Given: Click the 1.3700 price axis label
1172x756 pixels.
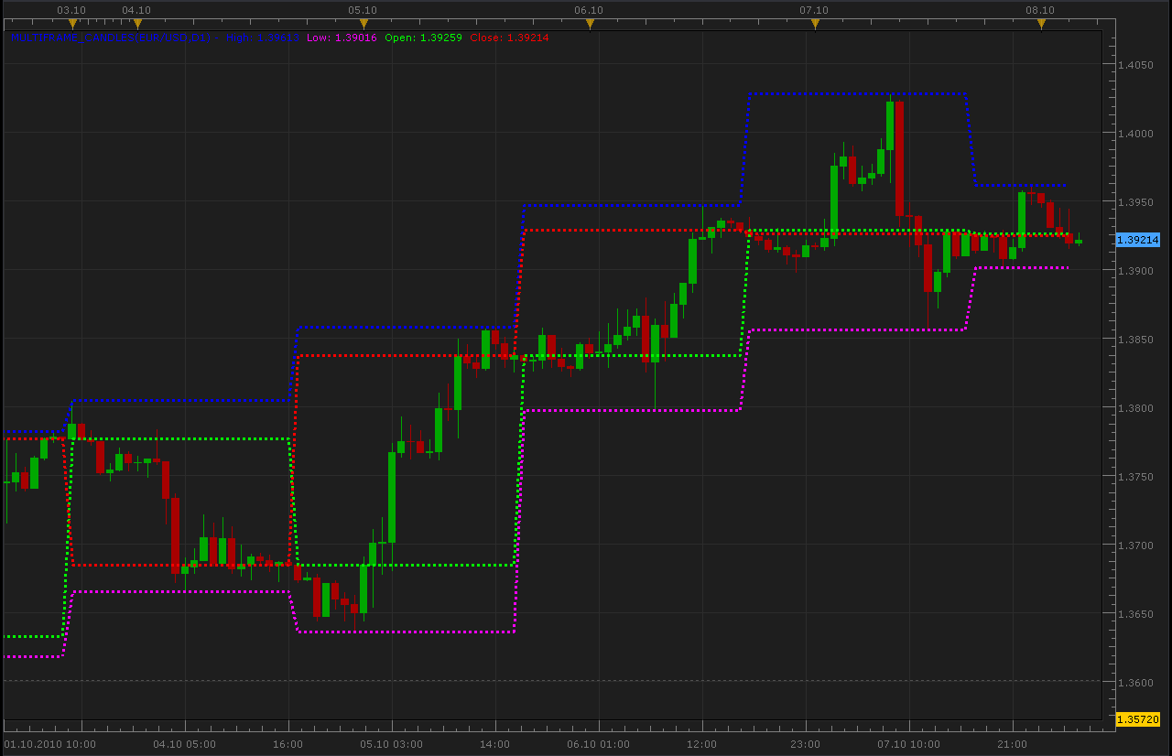Looking at the screenshot, I should 1135,545.
